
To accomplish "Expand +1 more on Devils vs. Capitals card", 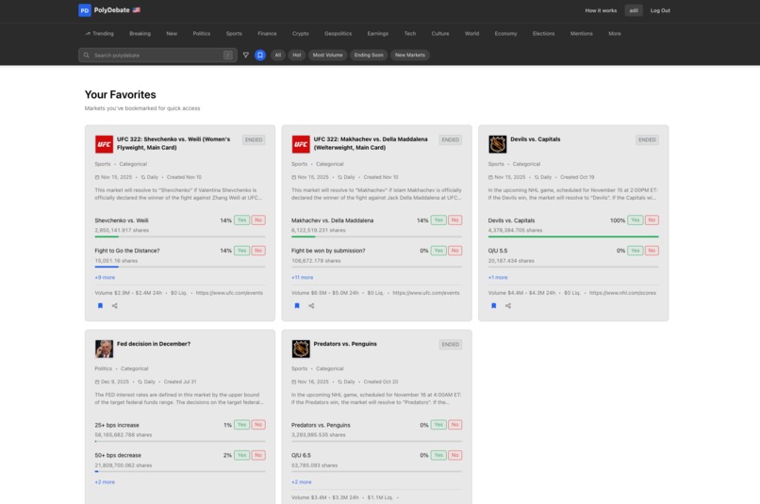I will pos(498,277).
